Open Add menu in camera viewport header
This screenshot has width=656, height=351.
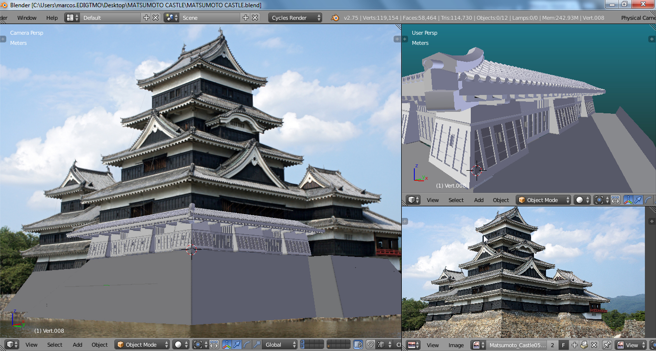pyautogui.click(x=78, y=345)
